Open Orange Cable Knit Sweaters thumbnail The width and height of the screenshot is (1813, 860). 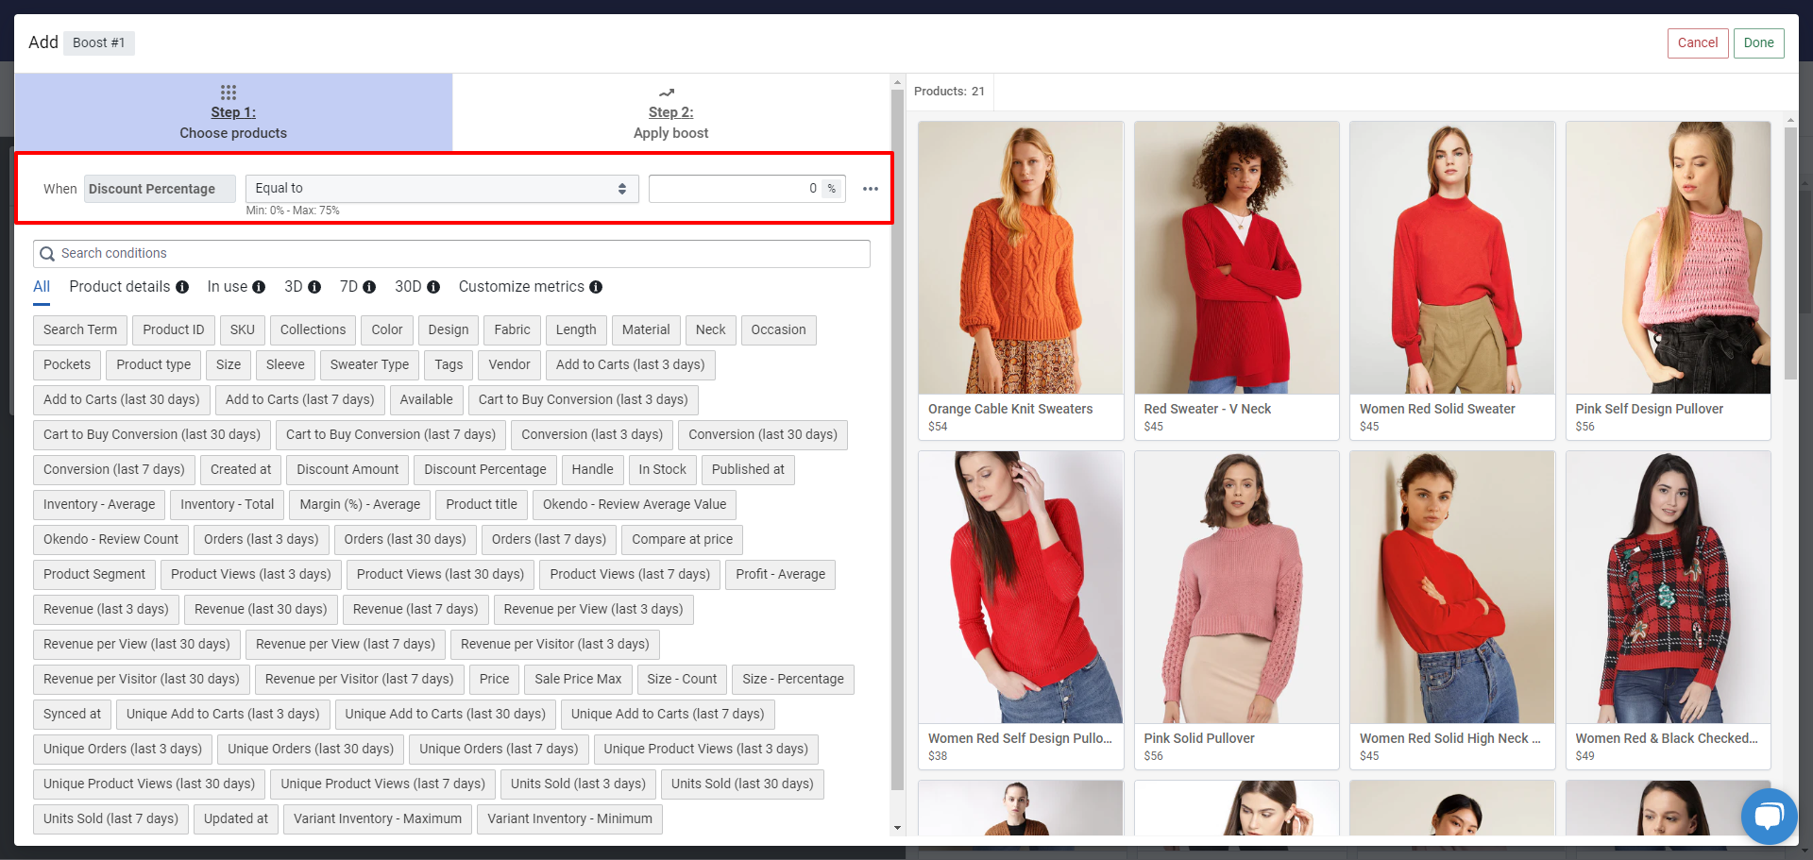point(1021,258)
